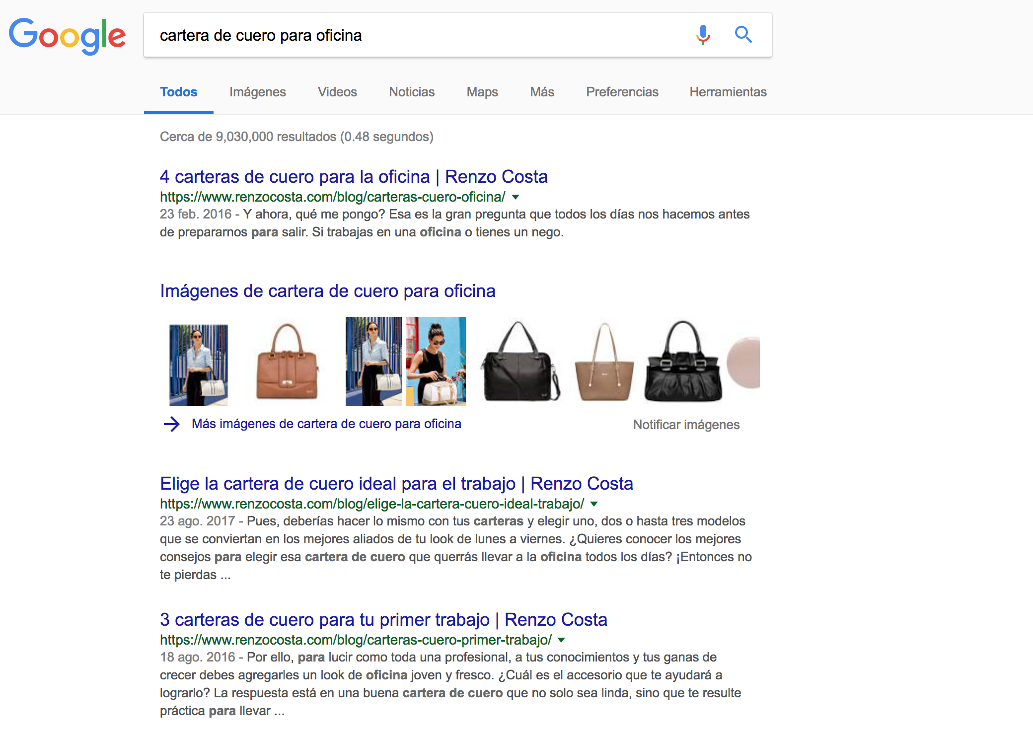Open the Videos tab
1033x734 pixels.
click(337, 92)
